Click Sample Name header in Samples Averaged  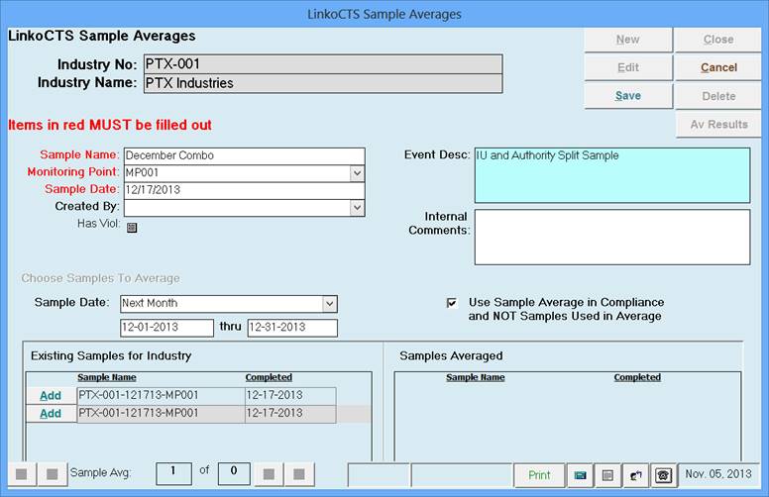coord(476,377)
